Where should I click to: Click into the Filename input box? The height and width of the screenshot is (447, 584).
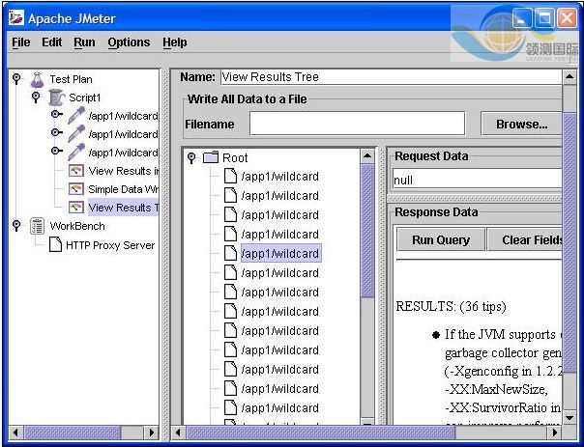click(357, 124)
